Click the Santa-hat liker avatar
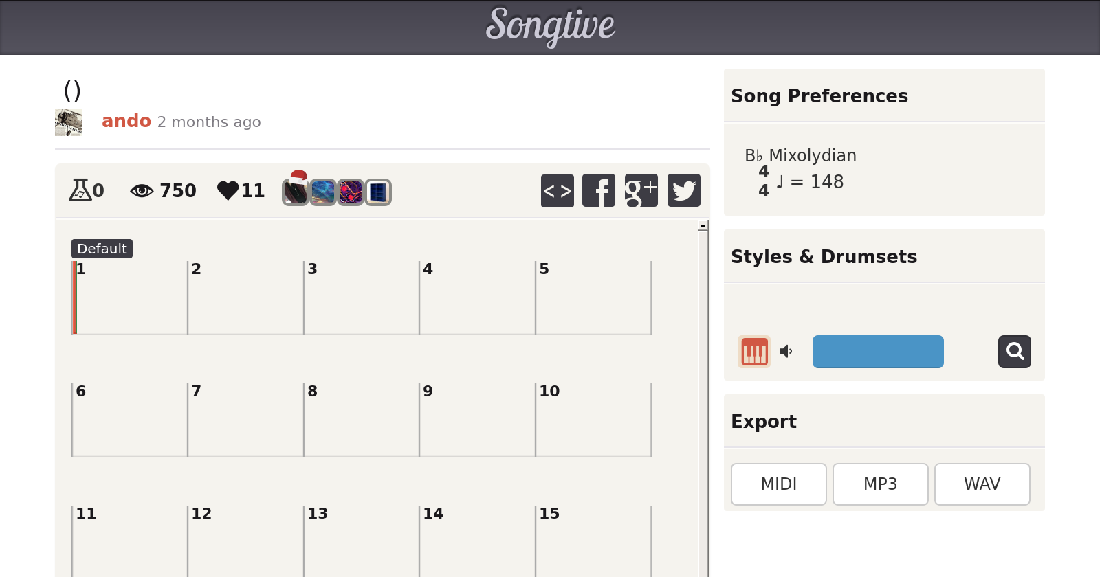This screenshot has width=1100, height=577. (x=296, y=190)
